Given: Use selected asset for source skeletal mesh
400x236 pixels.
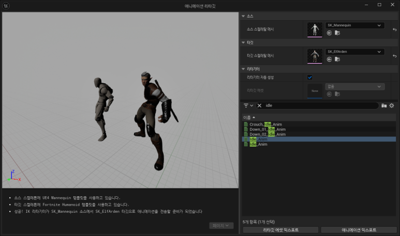Looking at the screenshot, I should (329, 33).
